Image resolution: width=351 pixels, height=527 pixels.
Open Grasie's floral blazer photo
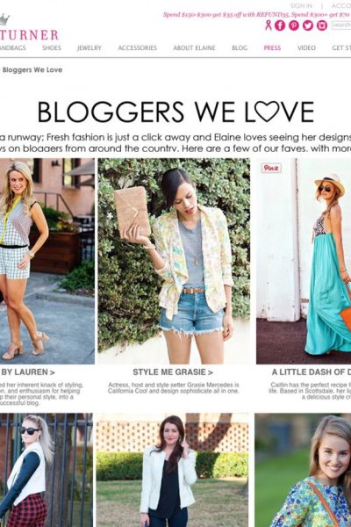click(x=174, y=261)
